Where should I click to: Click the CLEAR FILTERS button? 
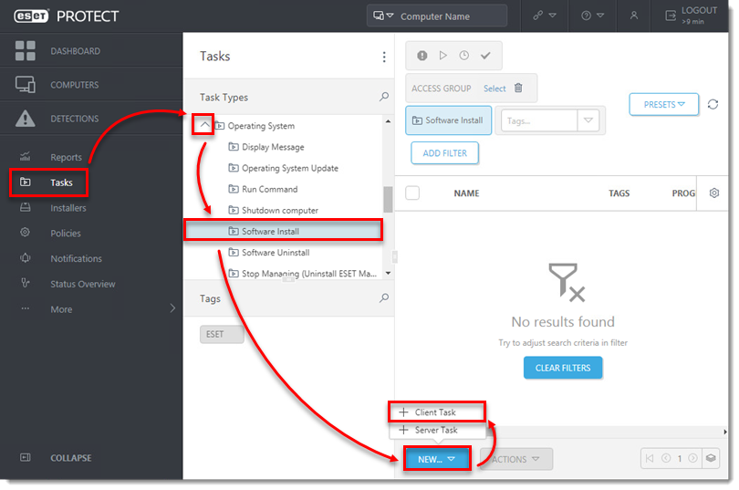[x=563, y=368]
